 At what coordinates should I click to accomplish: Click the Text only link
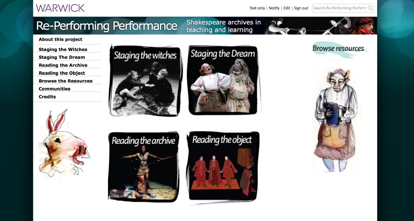[257, 8]
